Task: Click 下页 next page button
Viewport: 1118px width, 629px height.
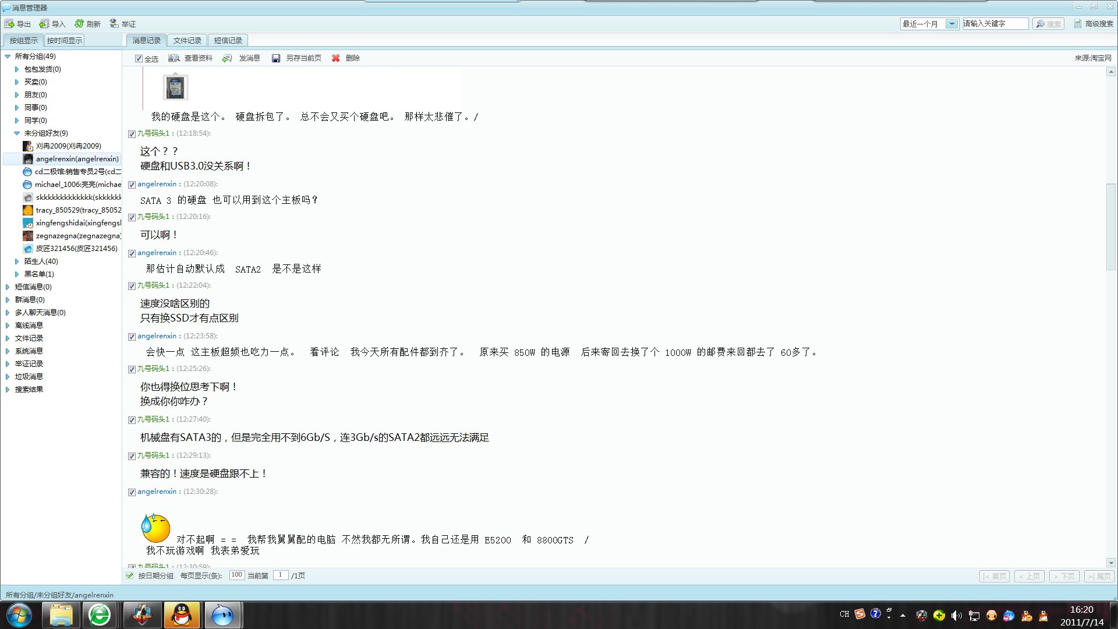Action: coord(1064,576)
